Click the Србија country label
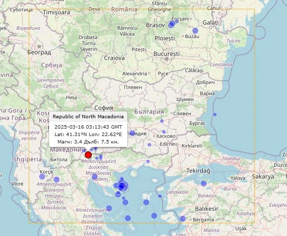 click(52, 65)
